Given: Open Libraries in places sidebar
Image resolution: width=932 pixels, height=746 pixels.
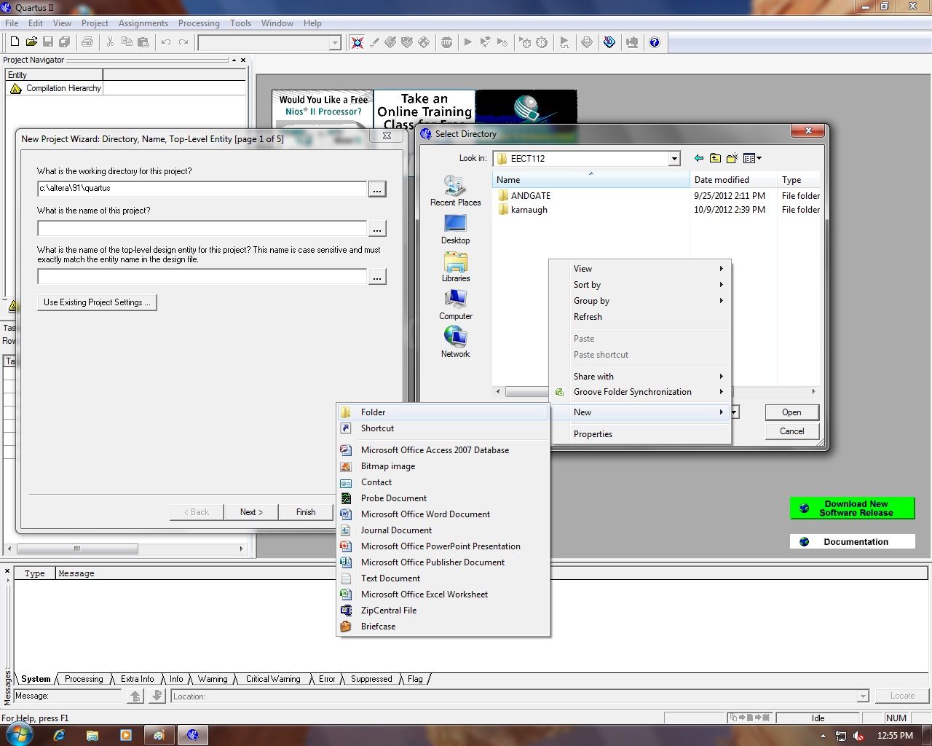Looking at the screenshot, I should click(x=456, y=267).
